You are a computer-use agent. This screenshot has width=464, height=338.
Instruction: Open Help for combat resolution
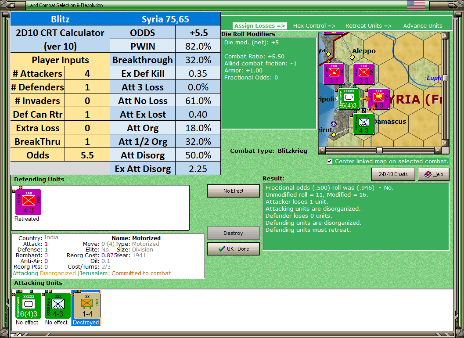[x=434, y=174]
